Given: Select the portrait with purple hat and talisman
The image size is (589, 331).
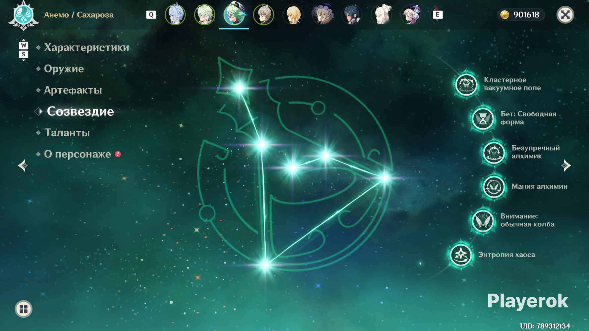Looking at the screenshot, I should 411,15.
